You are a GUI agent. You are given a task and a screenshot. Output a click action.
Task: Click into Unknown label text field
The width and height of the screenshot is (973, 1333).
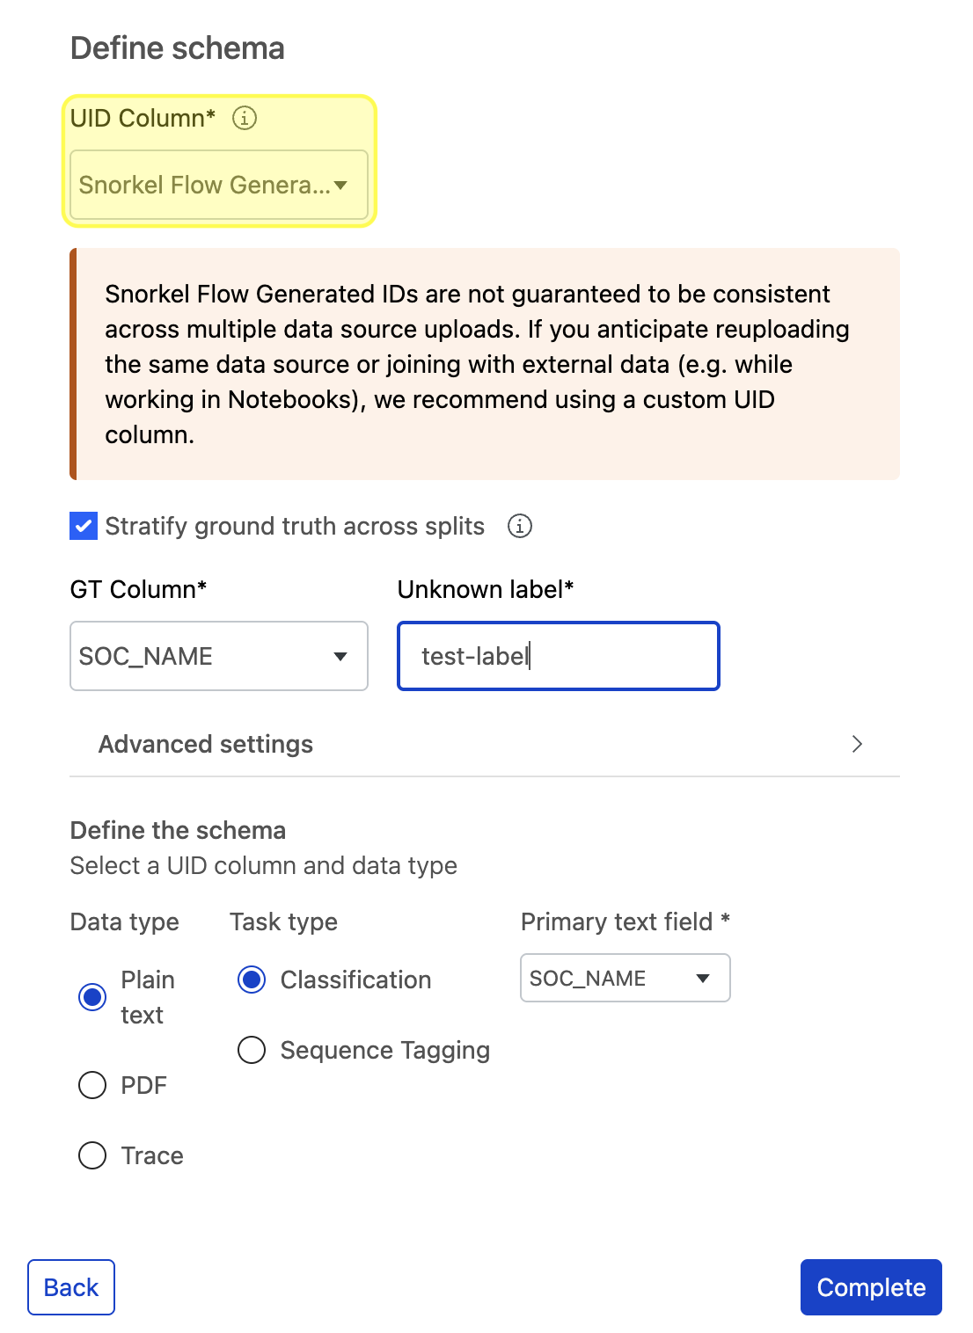click(x=559, y=656)
